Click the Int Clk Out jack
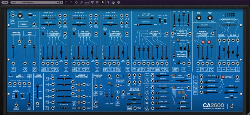The width and height of the screenshot is (250, 115). coord(96,104)
